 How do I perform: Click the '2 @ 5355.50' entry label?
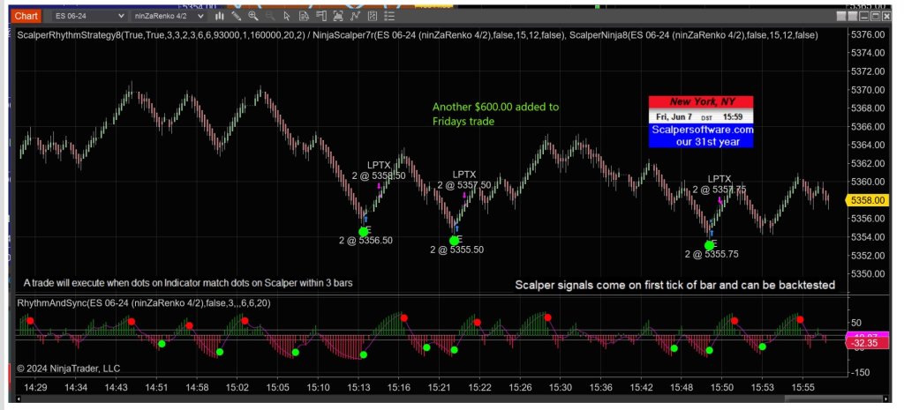click(456, 250)
